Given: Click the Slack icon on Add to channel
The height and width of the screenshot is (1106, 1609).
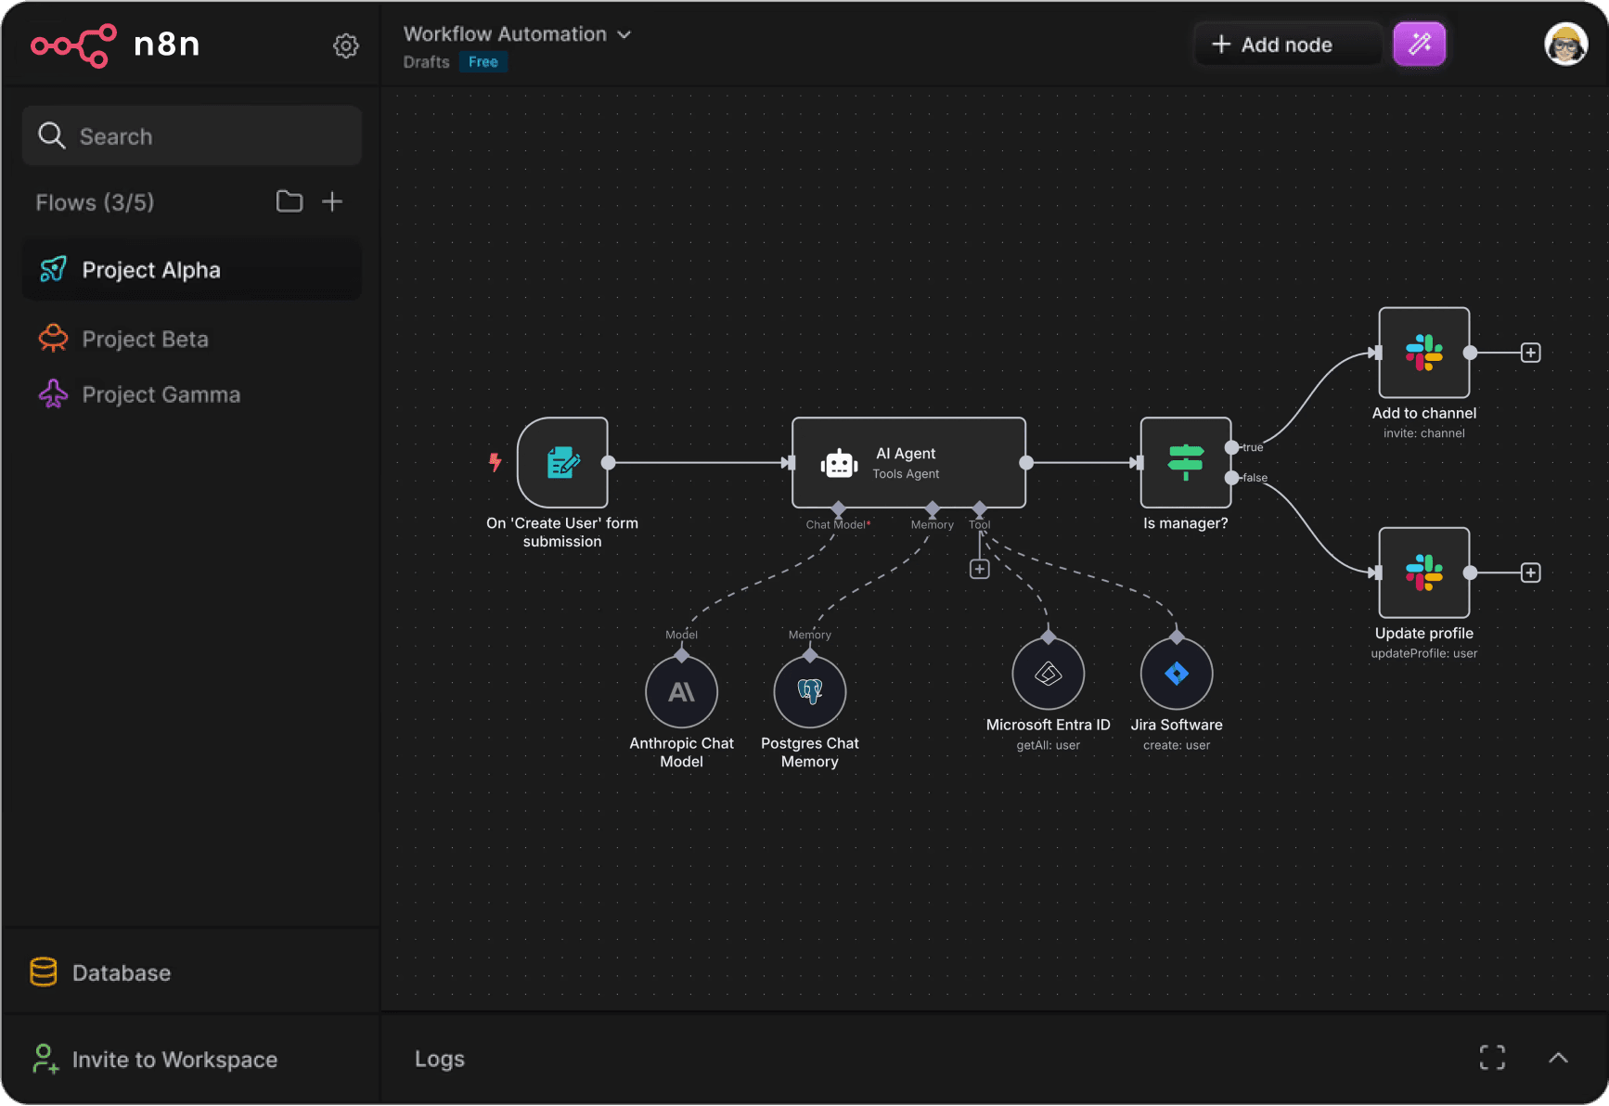Looking at the screenshot, I should pos(1423,353).
